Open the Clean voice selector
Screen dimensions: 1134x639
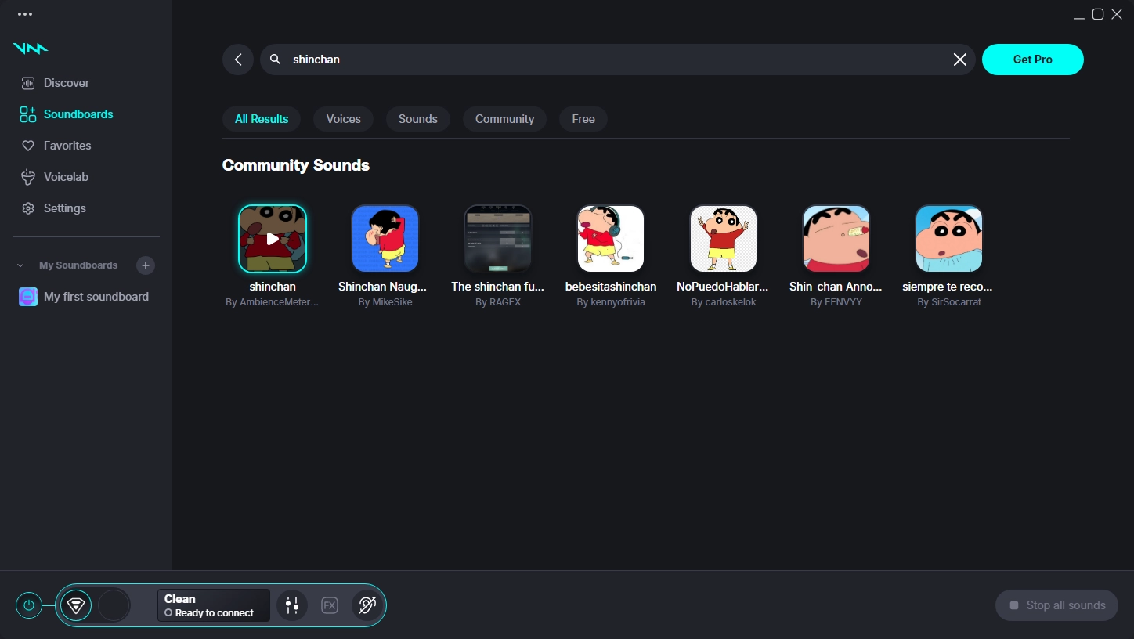click(214, 605)
